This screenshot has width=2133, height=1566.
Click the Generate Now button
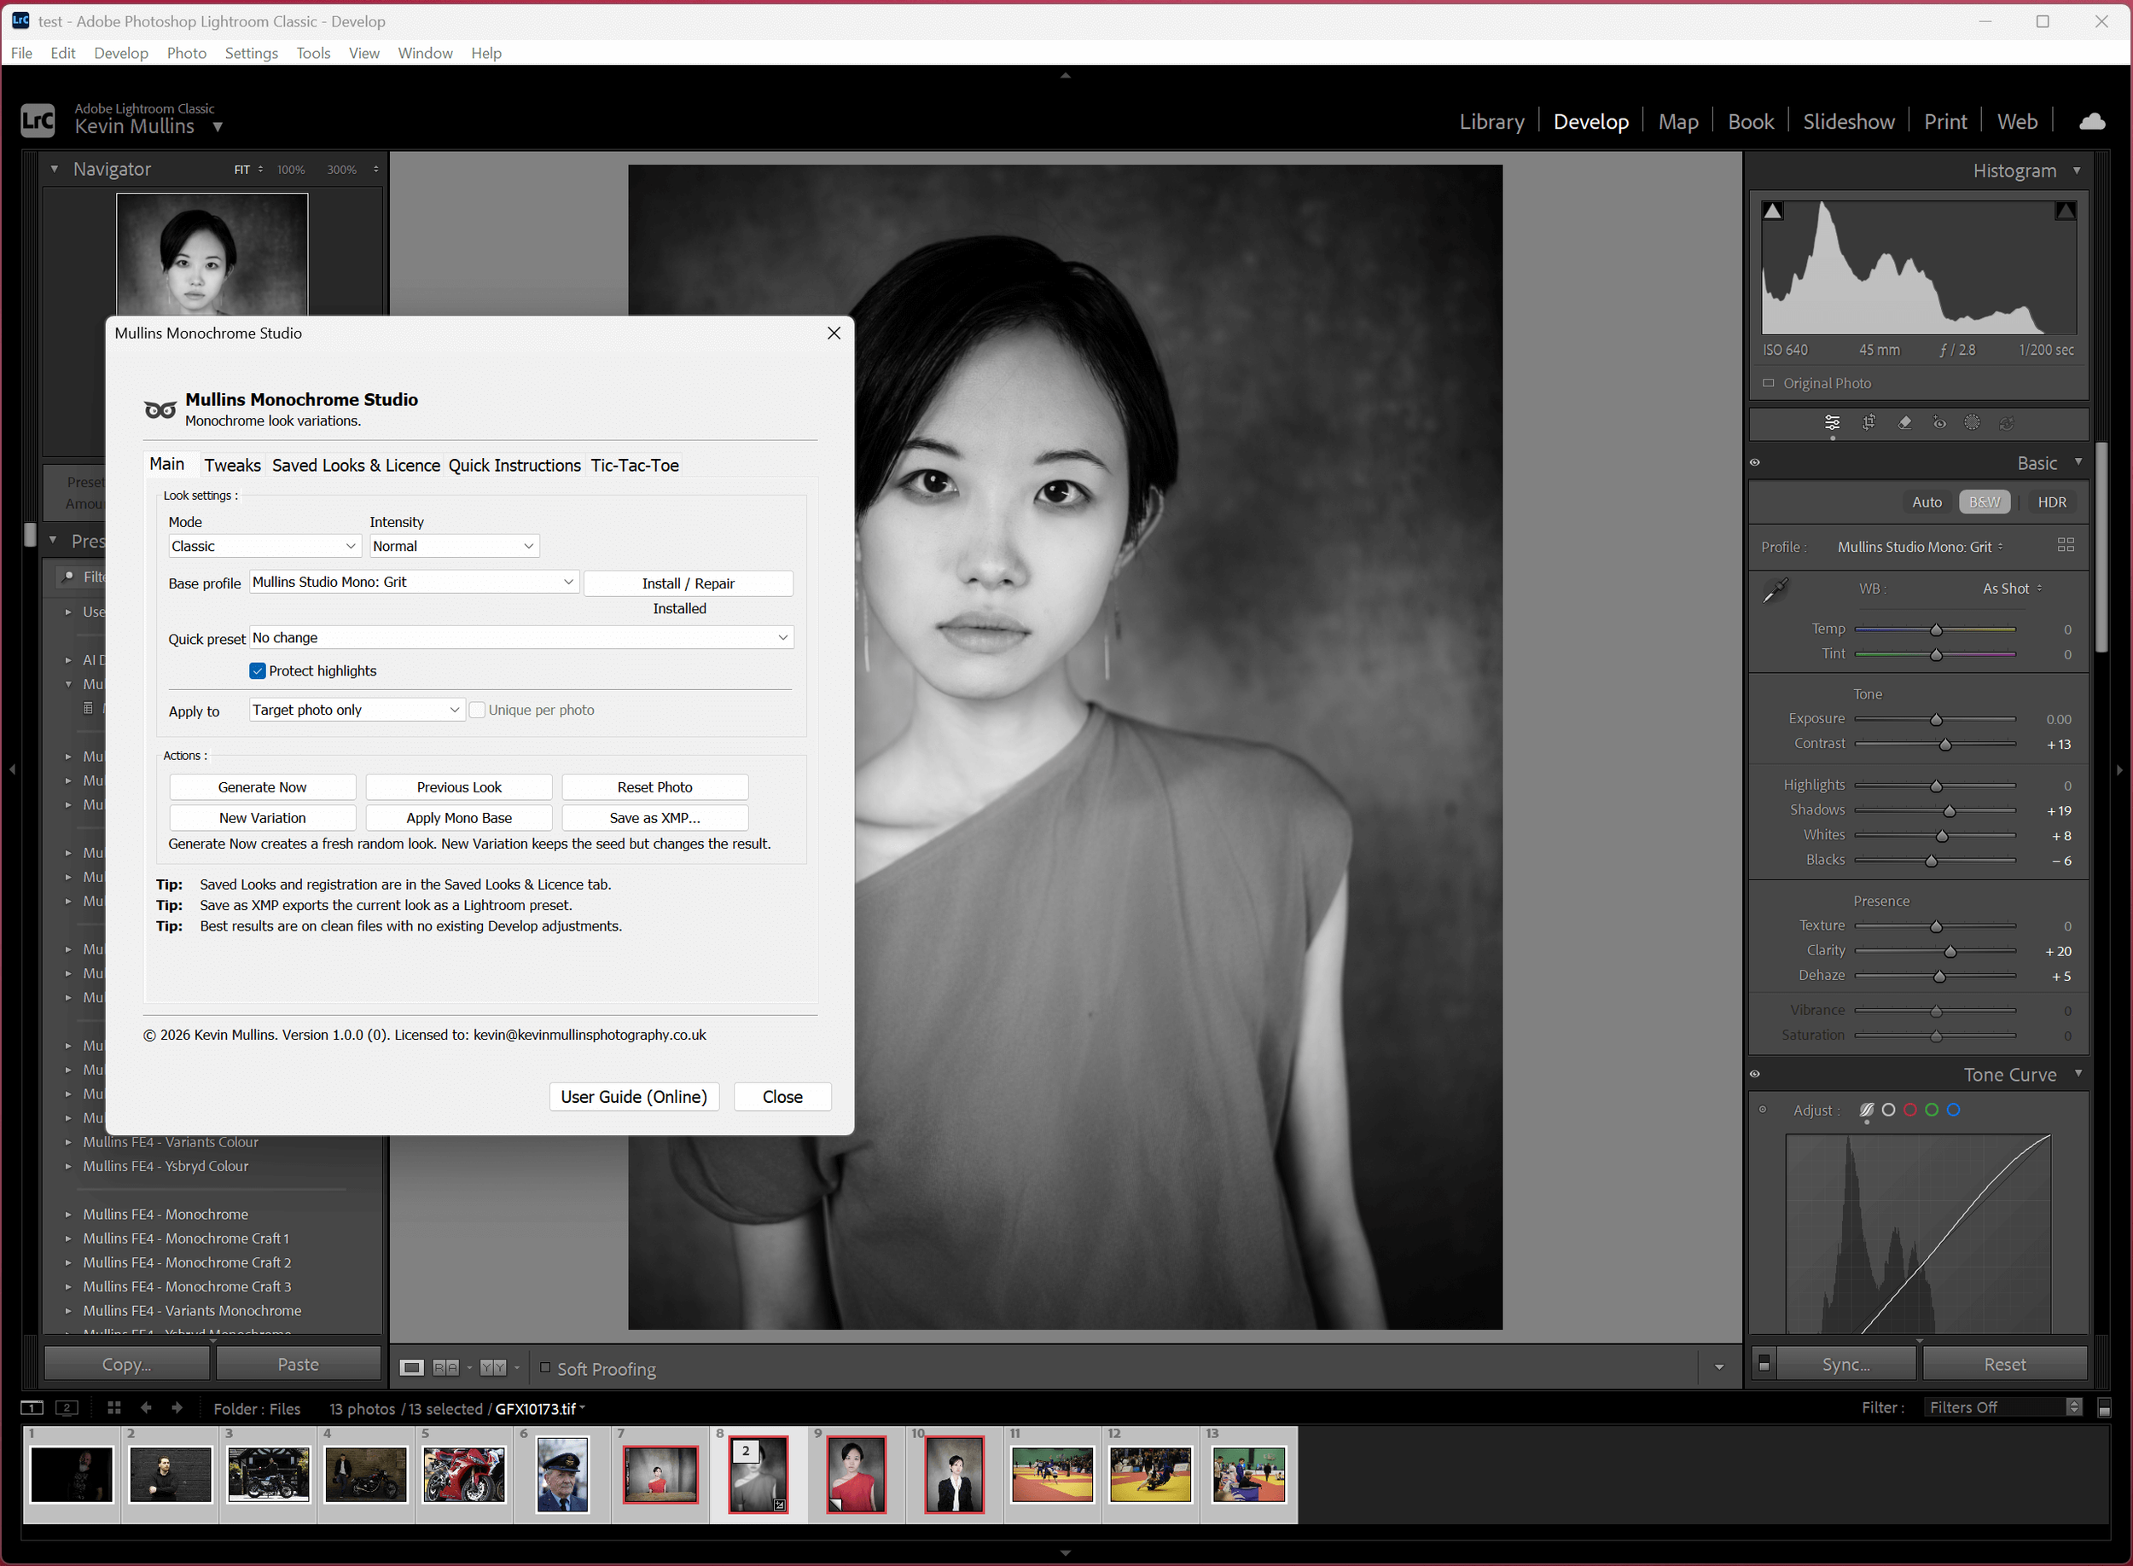coord(262,786)
